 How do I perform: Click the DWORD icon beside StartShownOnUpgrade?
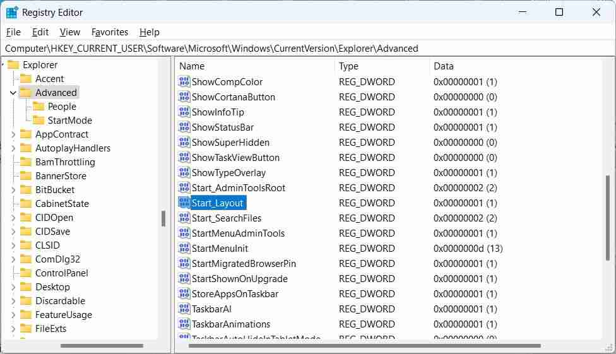tap(184, 278)
